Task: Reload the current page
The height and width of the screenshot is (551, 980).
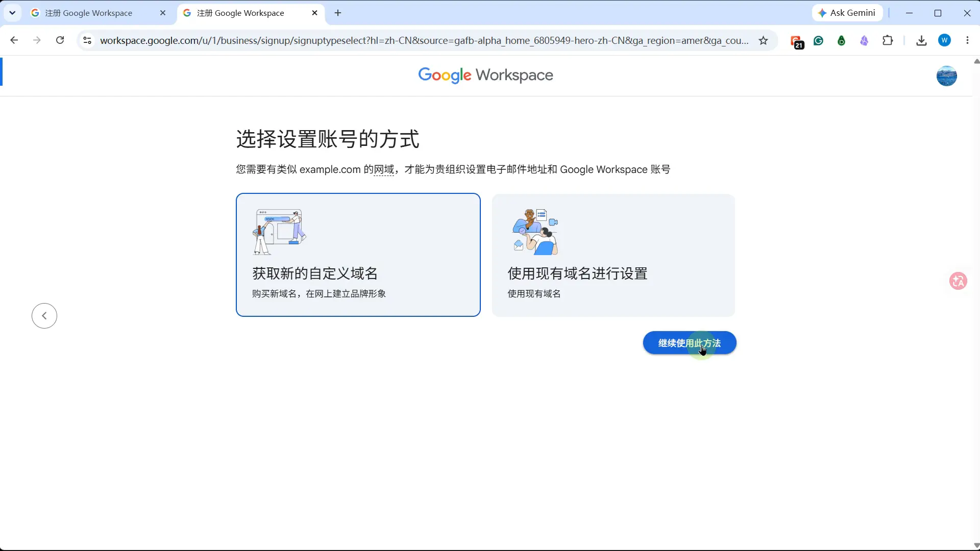Action: (60, 40)
